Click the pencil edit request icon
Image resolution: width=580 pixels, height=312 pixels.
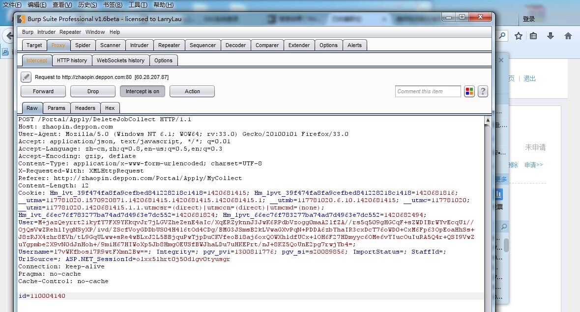click(26, 77)
